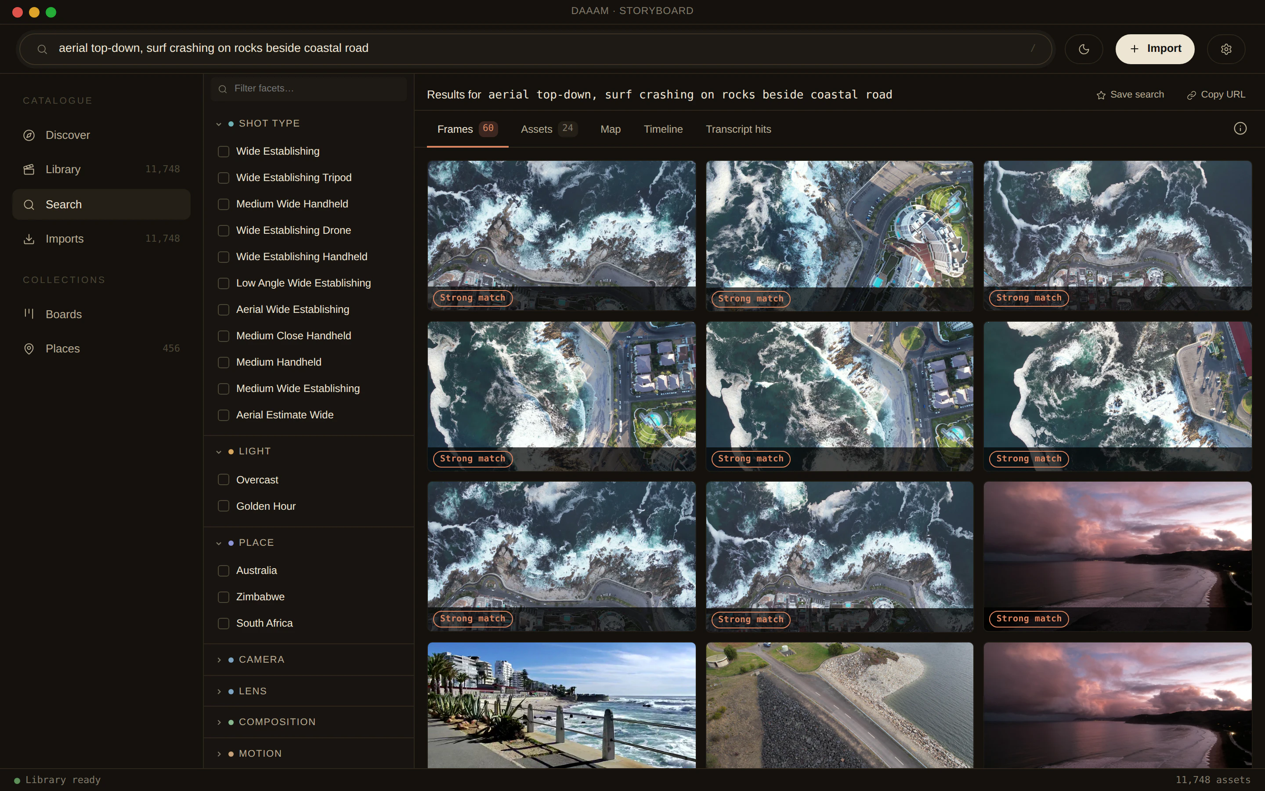The width and height of the screenshot is (1265, 791).
Task: Click the search magnifier icon in search bar
Action: tap(42, 49)
